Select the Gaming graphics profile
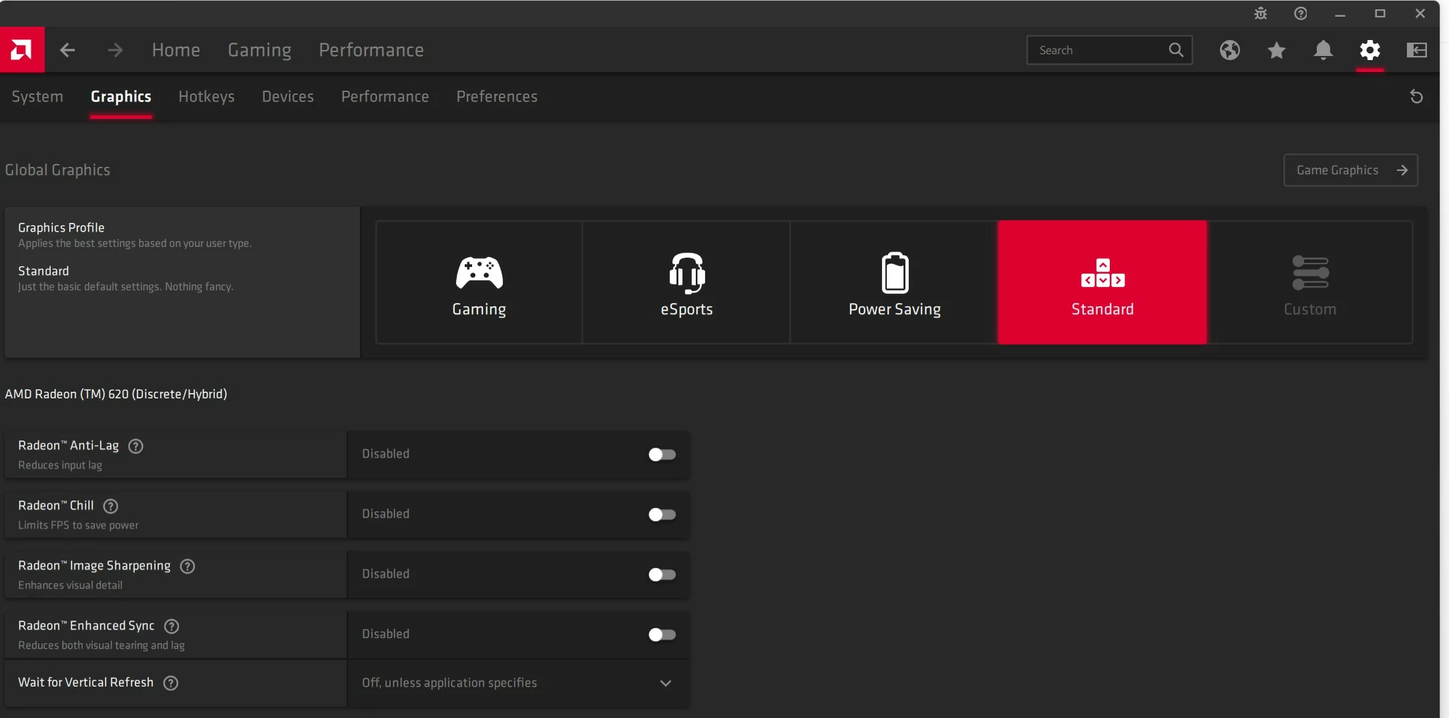 click(479, 282)
